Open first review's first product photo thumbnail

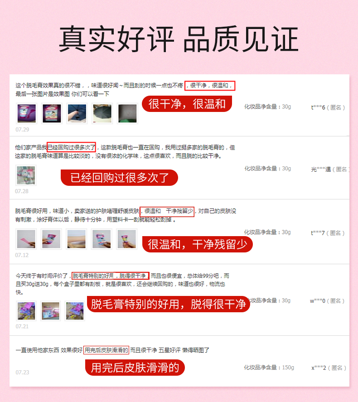click(x=27, y=113)
